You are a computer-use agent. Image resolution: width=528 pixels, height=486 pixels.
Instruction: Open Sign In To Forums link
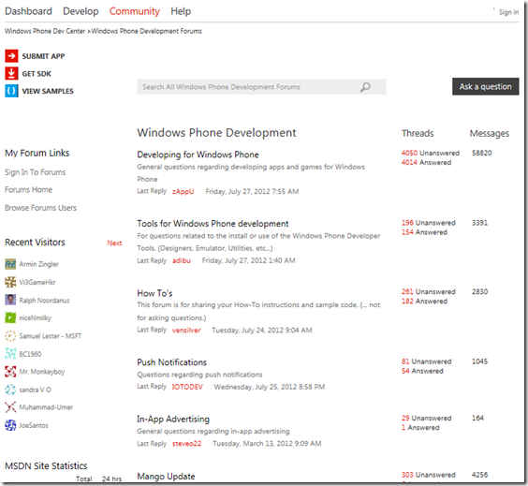pyautogui.click(x=35, y=172)
